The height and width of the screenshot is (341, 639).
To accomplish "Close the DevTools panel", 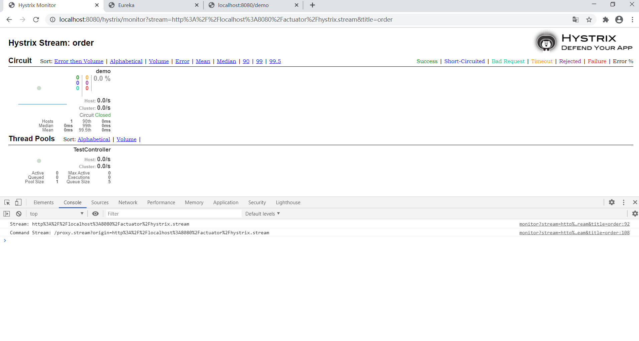I will pyautogui.click(x=635, y=202).
